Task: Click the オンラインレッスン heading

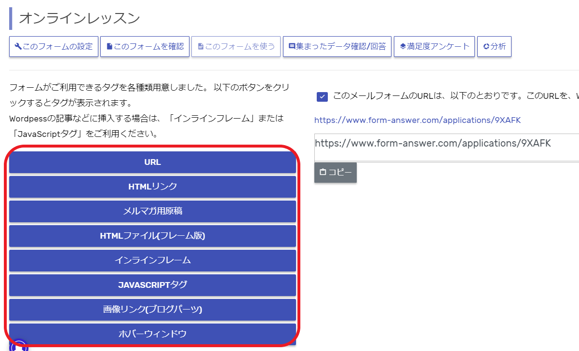Action: [80, 18]
